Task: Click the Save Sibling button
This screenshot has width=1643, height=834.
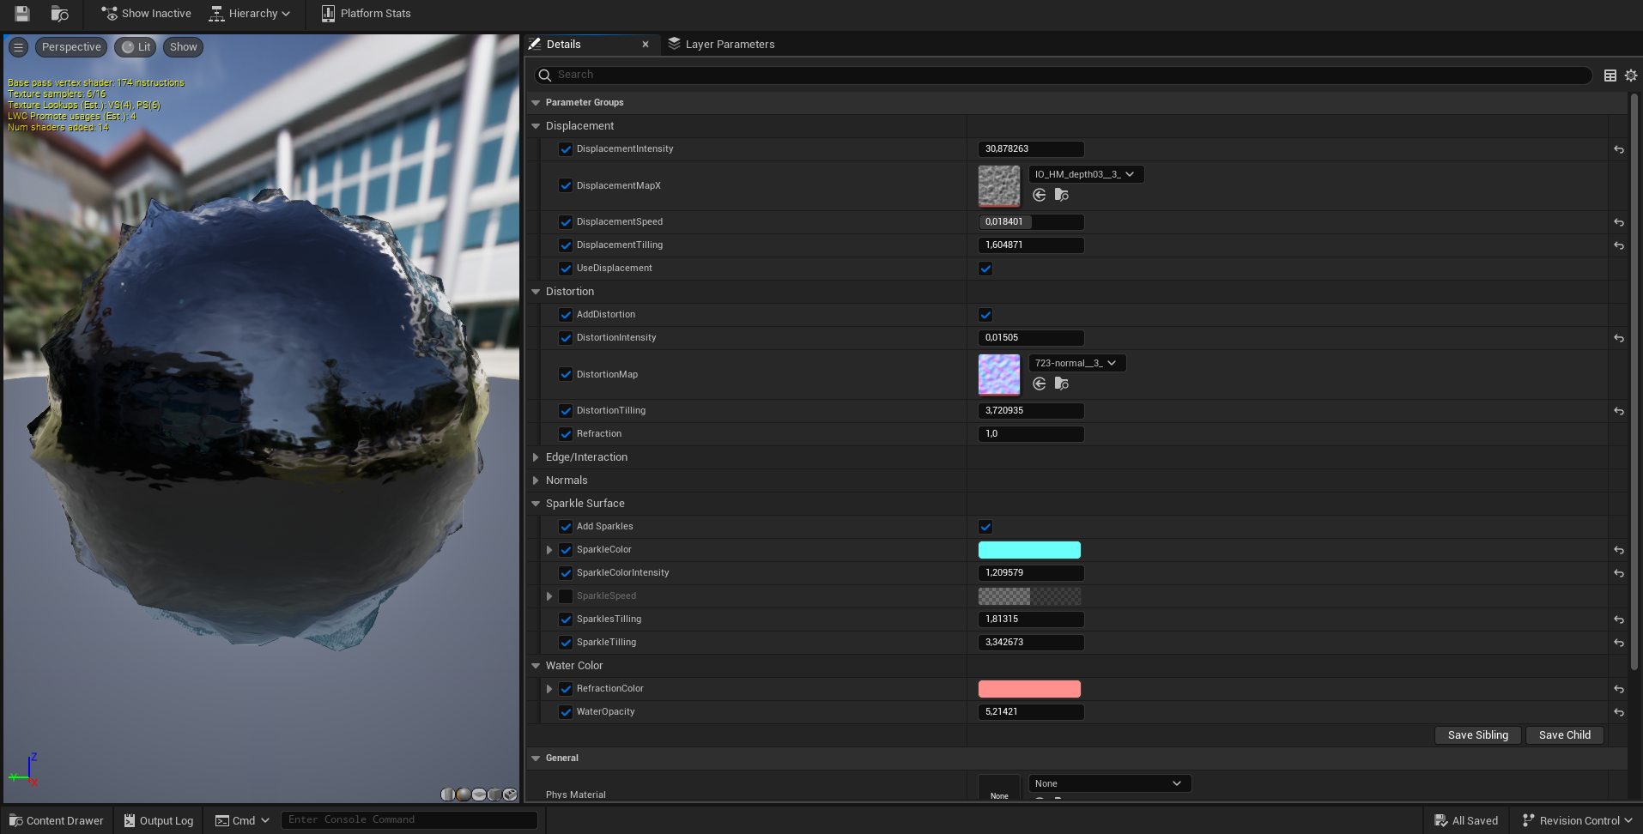Action: [1477, 735]
